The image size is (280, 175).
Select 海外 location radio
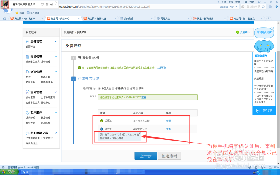click(x=137, y=88)
